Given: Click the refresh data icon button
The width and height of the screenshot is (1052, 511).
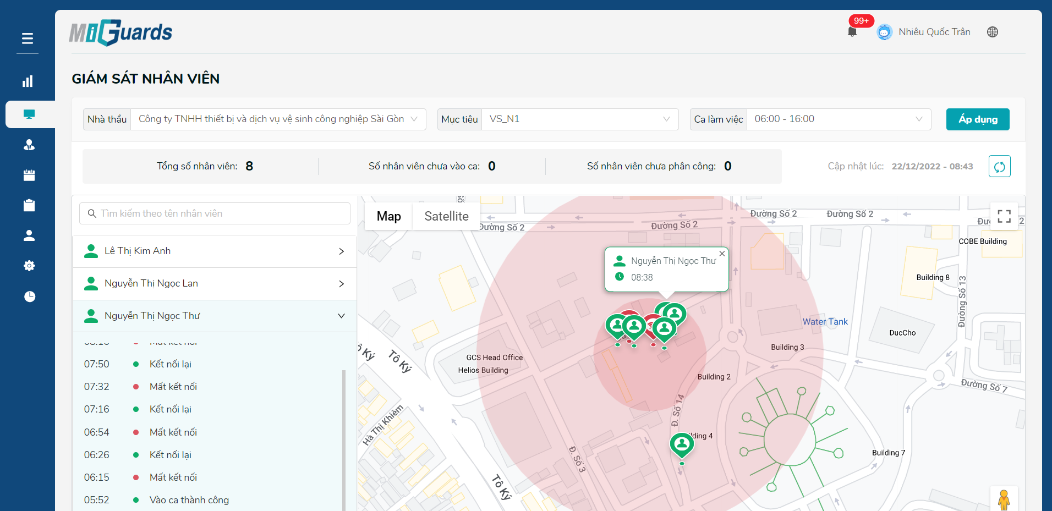Looking at the screenshot, I should (x=999, y=166).
